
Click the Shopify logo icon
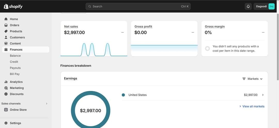6,6
